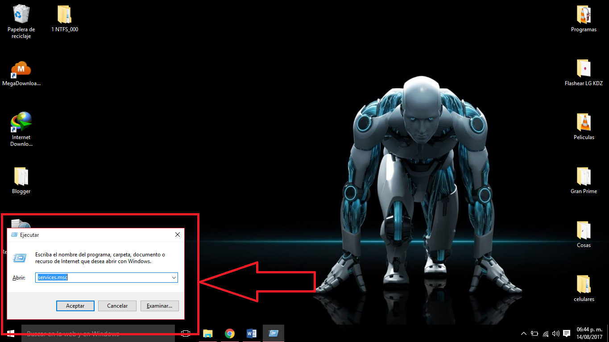Open Task View from the taskbar
Screen dimensions: 609x342
click(x=186, y=333)
